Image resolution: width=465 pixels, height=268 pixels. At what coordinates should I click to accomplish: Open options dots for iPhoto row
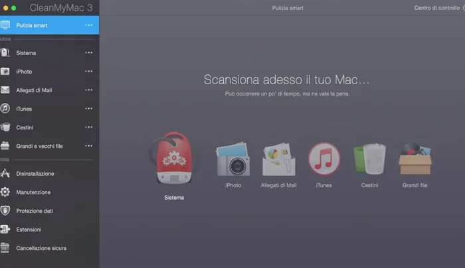pyautogui.click(x=88, y=72)
